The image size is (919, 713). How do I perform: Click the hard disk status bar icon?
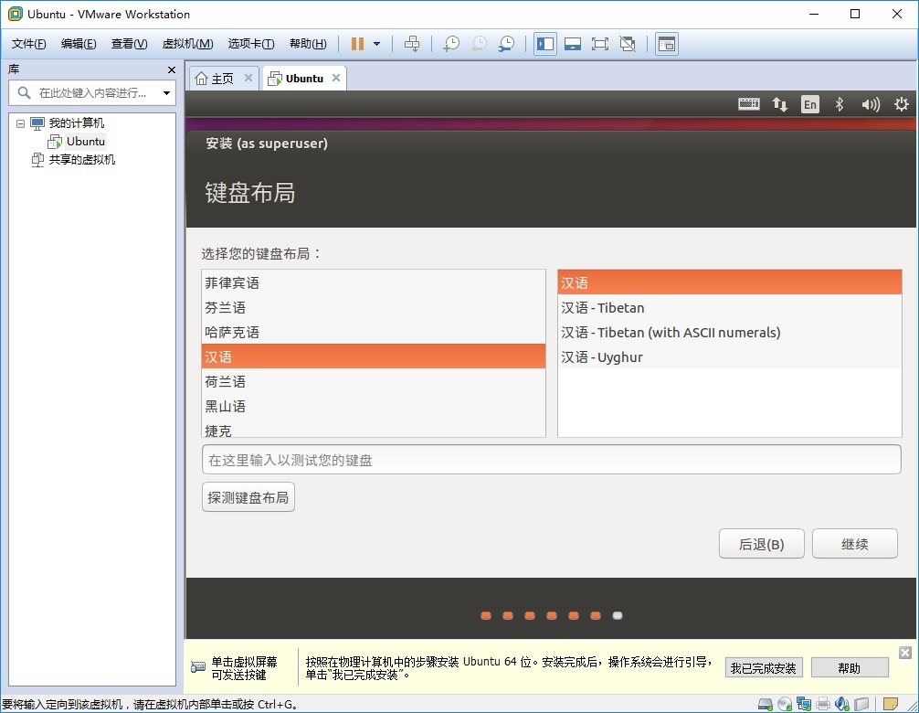766,704
